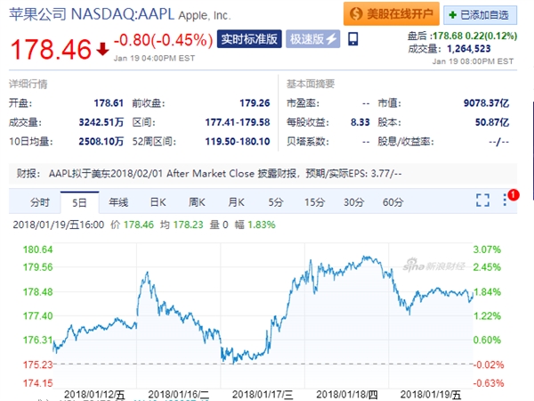Click the 180.64 price axis label
This screenshot has height=401, width=534.
tap(37, 250)
